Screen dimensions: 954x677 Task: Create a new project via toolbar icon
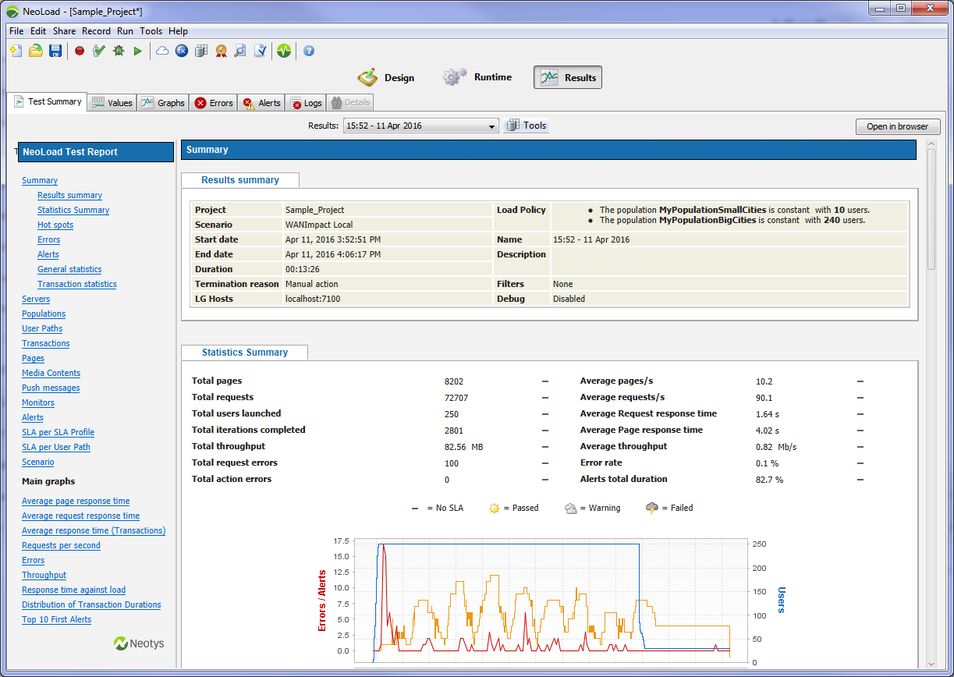[16, 51]
